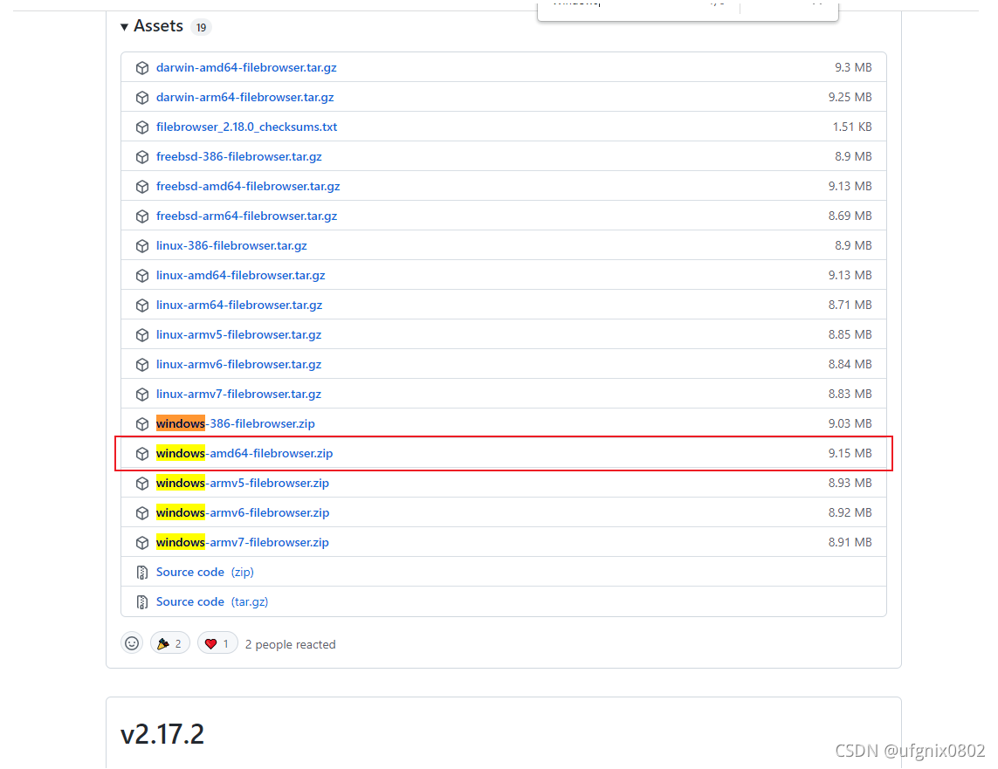The image size is (998, 769).
Task: Download windows-armv5-filebrowser.zip
Action: point(243,483)
